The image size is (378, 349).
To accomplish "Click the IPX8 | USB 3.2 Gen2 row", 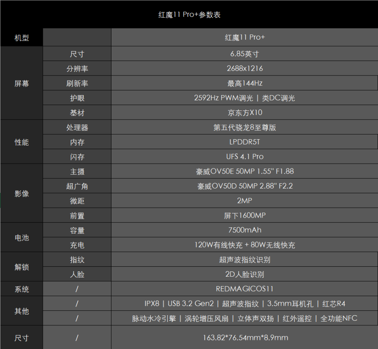I will [245, 303].
